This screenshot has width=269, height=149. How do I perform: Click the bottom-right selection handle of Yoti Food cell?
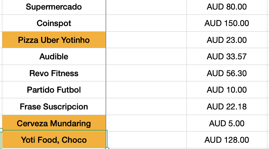[107, 148]
